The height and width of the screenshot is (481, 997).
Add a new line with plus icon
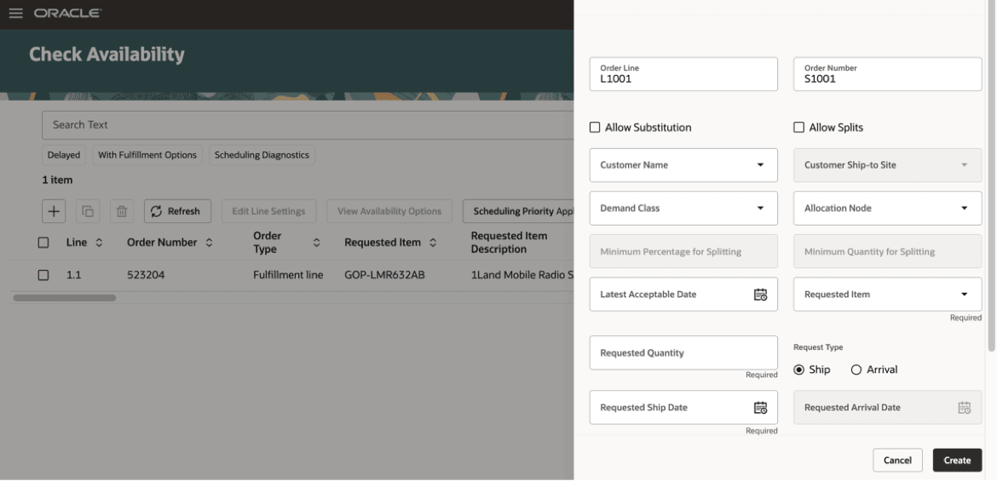click(x=54, y=211)
